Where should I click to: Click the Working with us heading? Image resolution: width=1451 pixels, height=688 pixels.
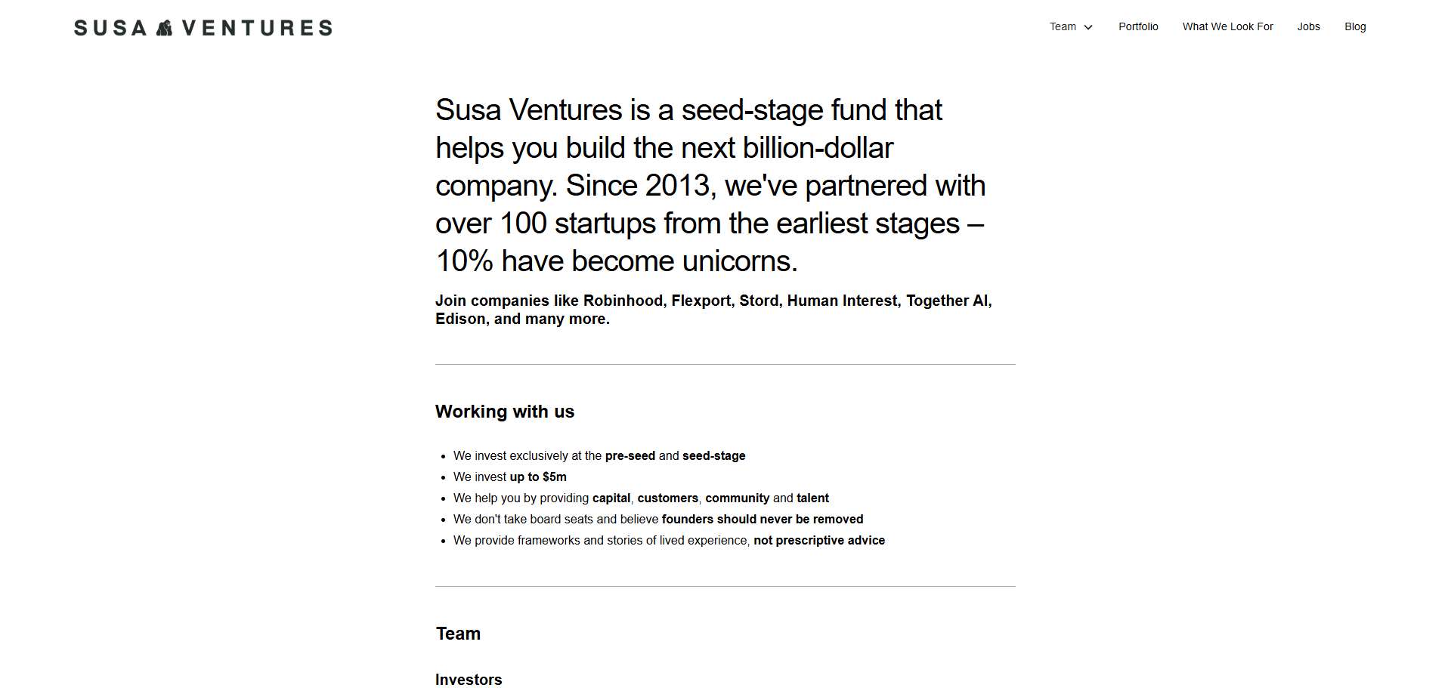[x=504, y=412]
